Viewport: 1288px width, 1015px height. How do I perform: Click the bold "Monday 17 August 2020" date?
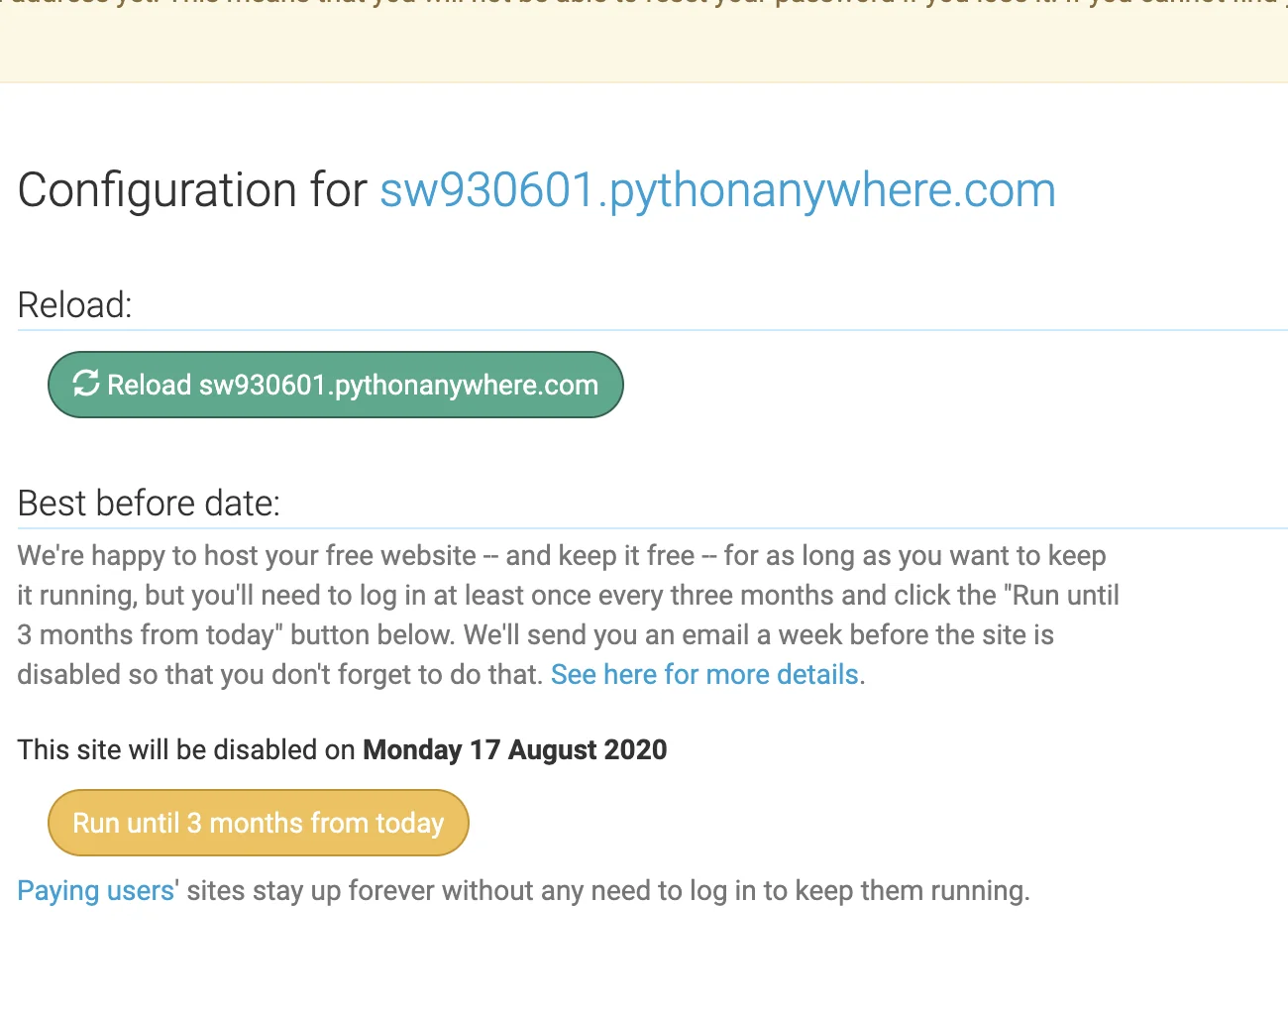click(514, 750)
